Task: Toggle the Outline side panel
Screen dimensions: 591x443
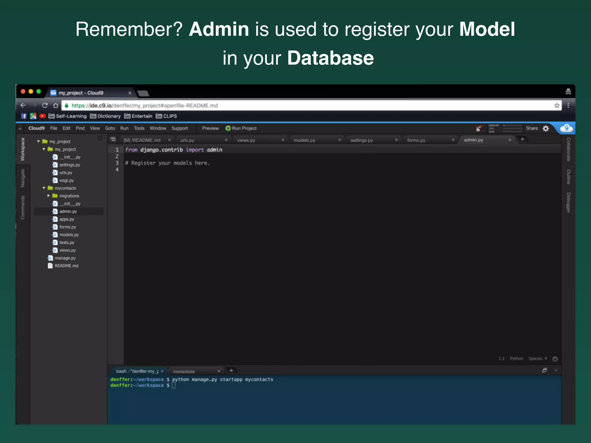Action: point(568,177)
